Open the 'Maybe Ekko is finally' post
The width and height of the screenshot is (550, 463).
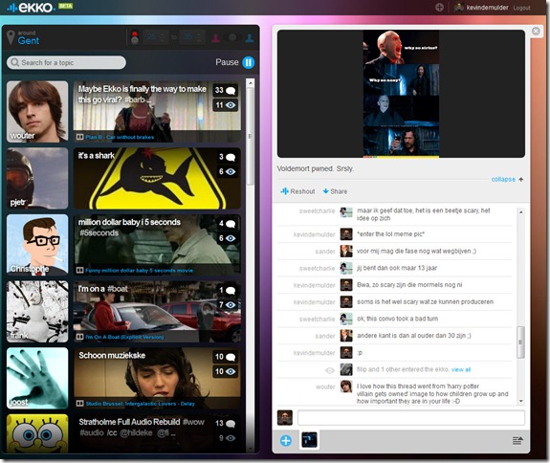[157, 112]
